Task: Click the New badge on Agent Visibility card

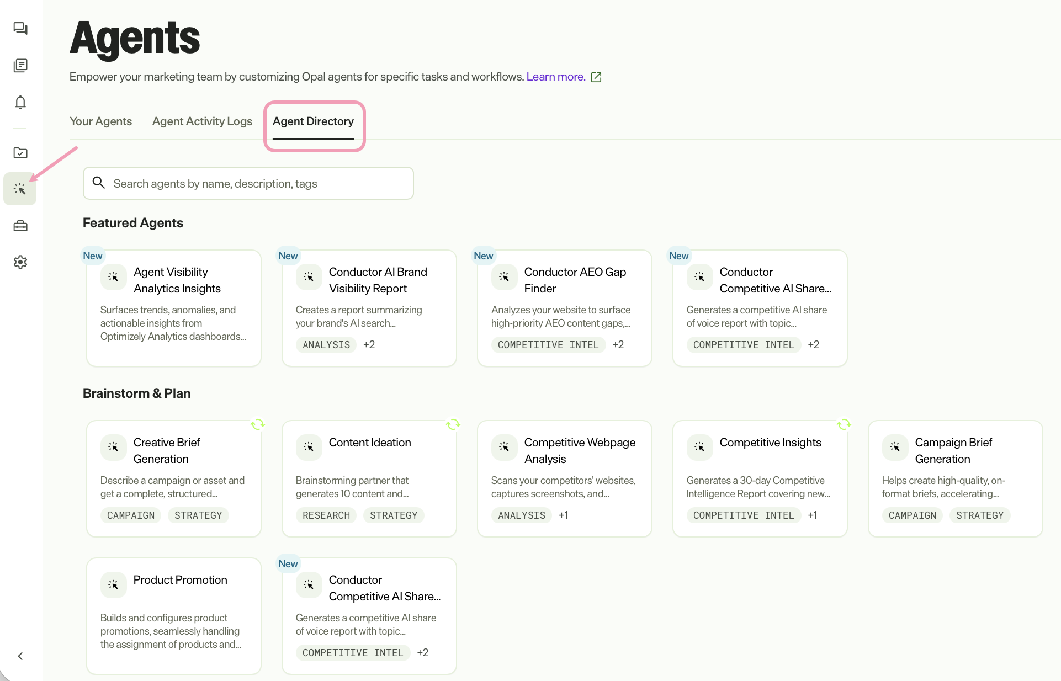Action: pos(93,256)
